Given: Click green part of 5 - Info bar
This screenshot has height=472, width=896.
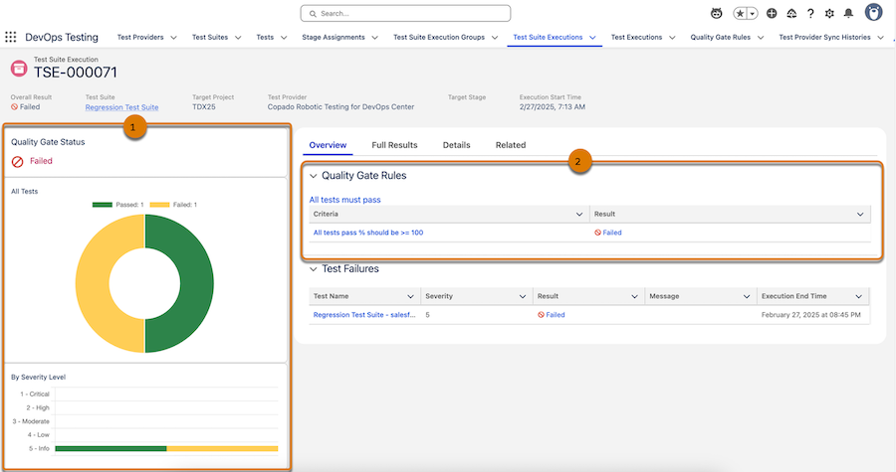Looking at the screenshot, I should click(x=111, y=448).
